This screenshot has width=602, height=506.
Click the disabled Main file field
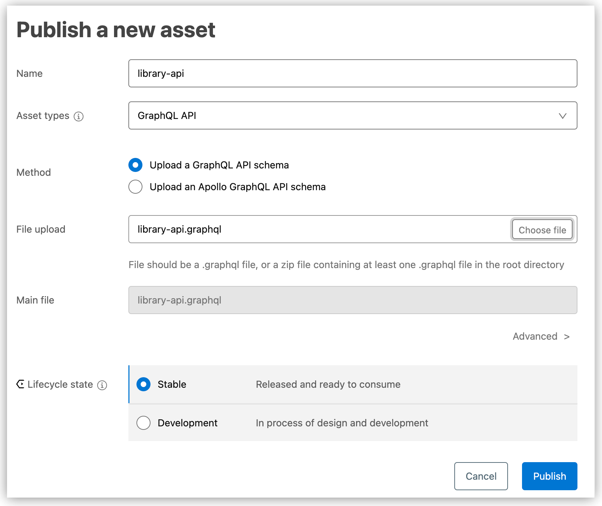coord(353,300)
